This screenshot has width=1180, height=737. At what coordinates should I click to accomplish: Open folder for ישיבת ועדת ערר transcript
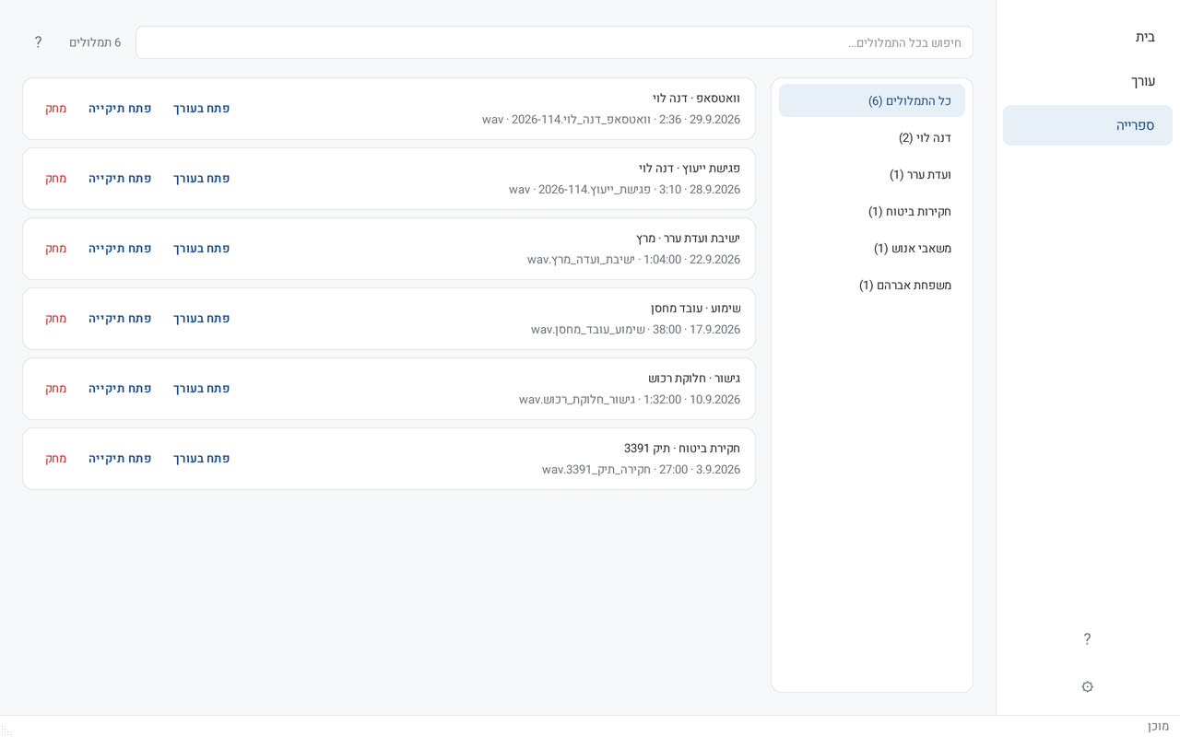point(120,249)
